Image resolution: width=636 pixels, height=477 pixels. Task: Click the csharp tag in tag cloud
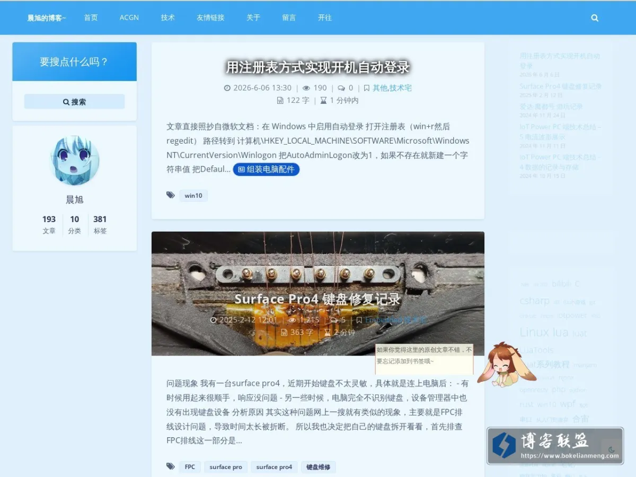point(534,301)
